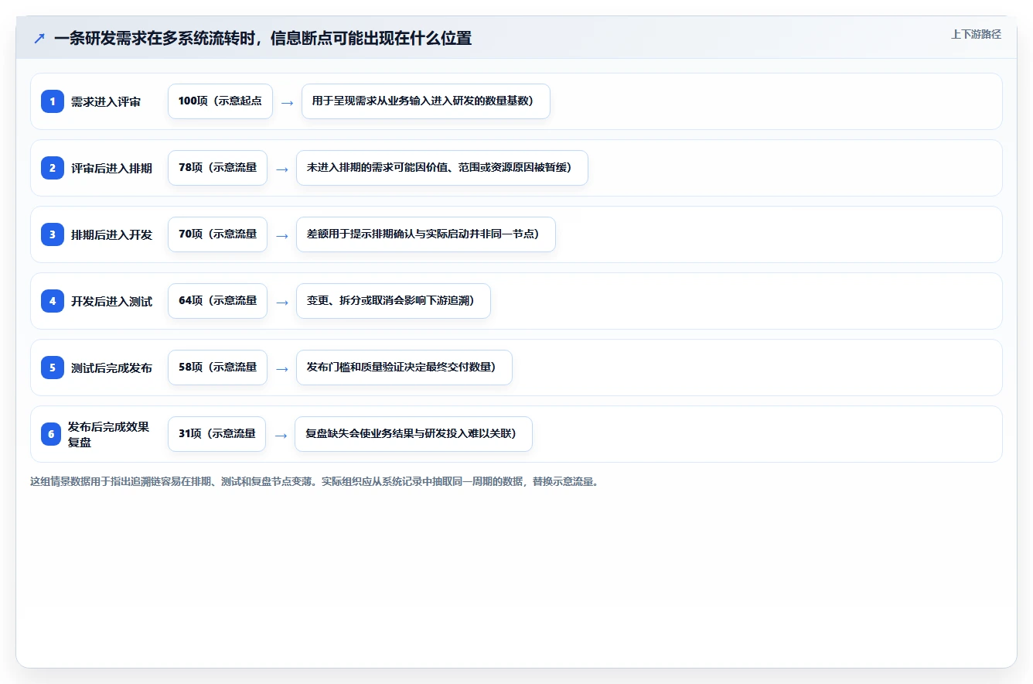Click the note 复盘缺失会使业务结果与研发投入难以关联
Viewport: 1033px width, 684px height.
[414, 434]
